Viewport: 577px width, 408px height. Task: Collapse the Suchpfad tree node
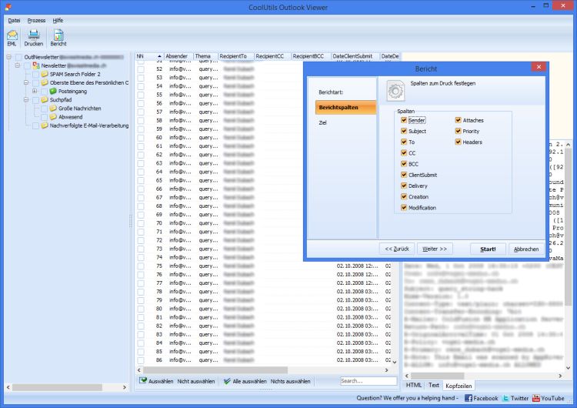(26, 99)
